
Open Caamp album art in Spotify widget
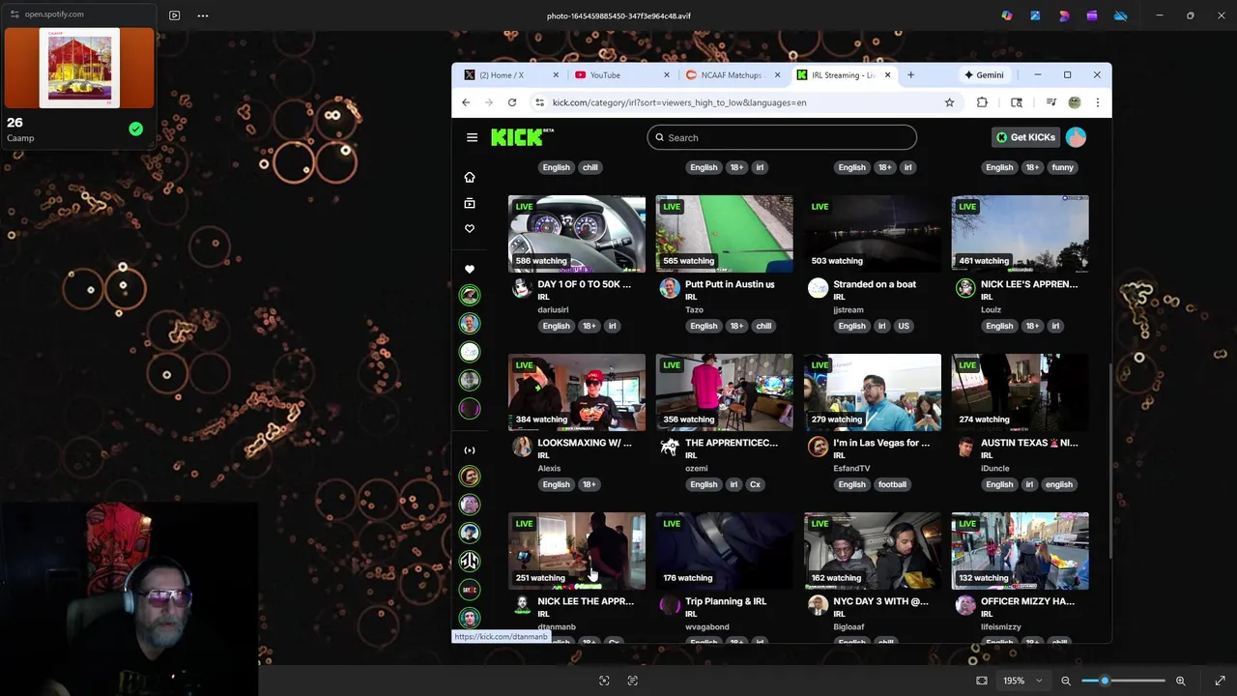tap(79, 68)
